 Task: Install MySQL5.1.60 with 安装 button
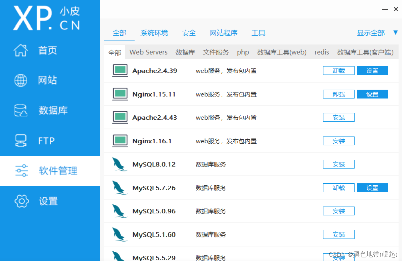pos(339,234)
